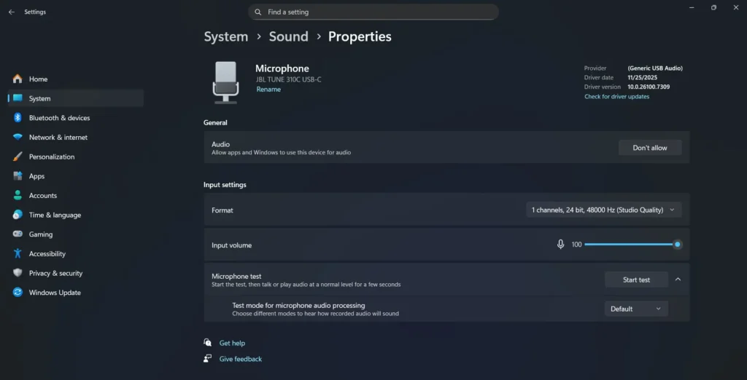Click the Accessibility figure icon

(18, 253)
